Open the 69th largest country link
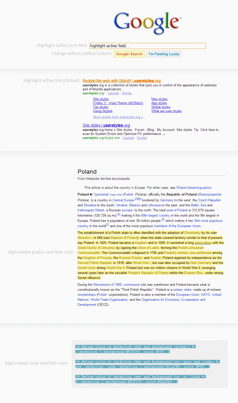238x403 pixels. click(155, 216)
